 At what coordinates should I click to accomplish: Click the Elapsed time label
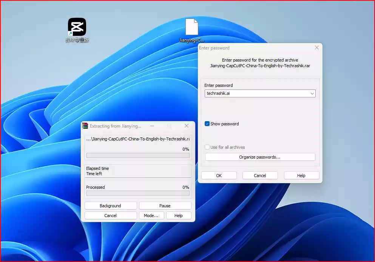pyautogui.click(x=97, y=168)
